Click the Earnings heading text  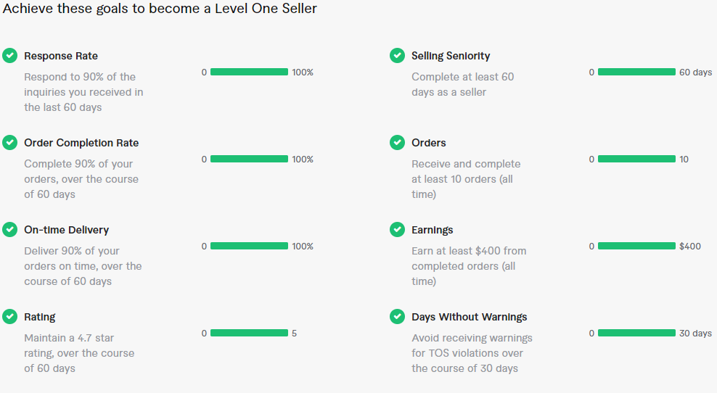coord(432,230)
